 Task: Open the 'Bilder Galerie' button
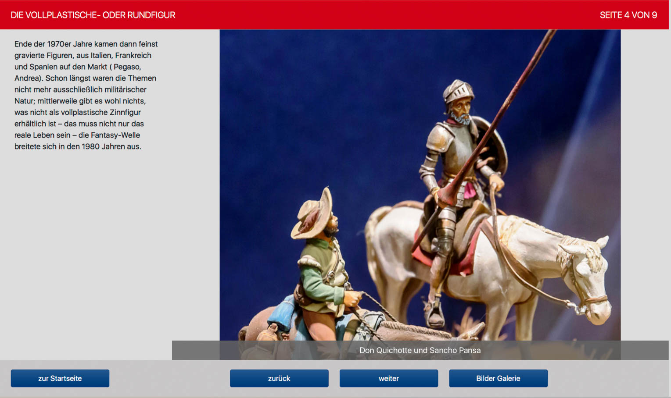[498, 378]
